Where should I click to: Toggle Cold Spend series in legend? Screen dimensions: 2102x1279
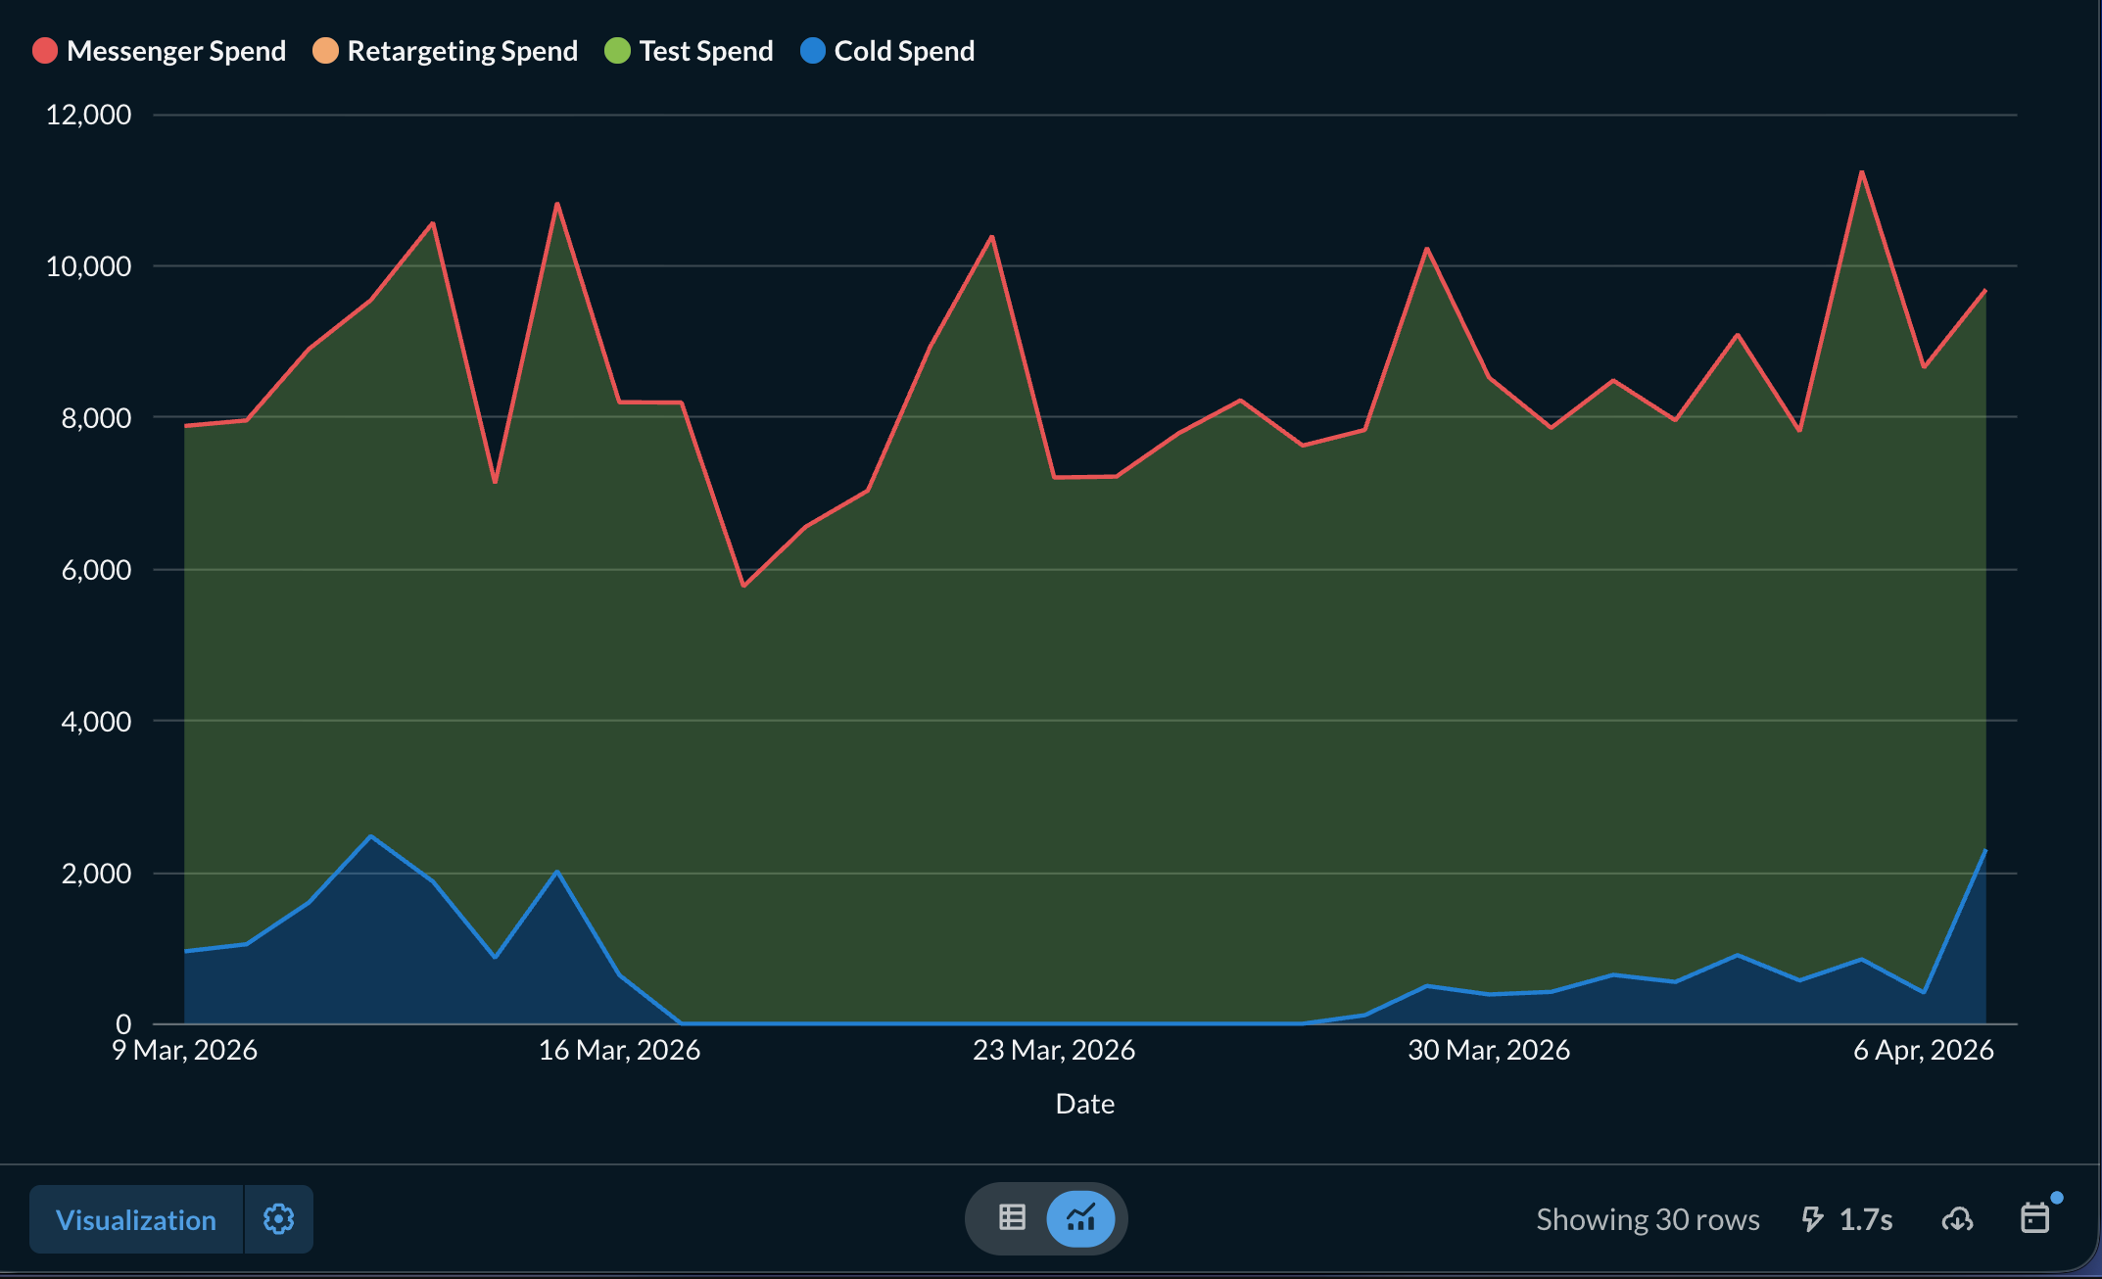click(903, 51)
